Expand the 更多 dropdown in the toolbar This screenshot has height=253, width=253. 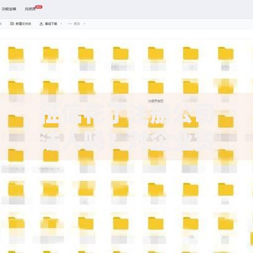click(77, 23)
